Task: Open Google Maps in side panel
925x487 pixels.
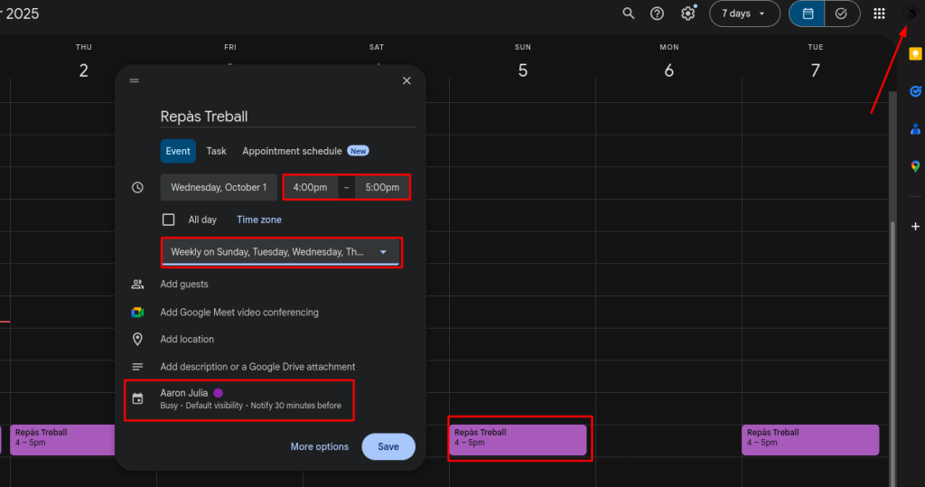Action: [915, 166]
